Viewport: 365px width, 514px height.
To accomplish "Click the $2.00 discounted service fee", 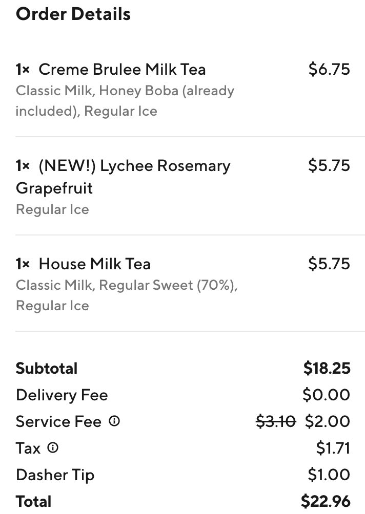I will [328, 421].
